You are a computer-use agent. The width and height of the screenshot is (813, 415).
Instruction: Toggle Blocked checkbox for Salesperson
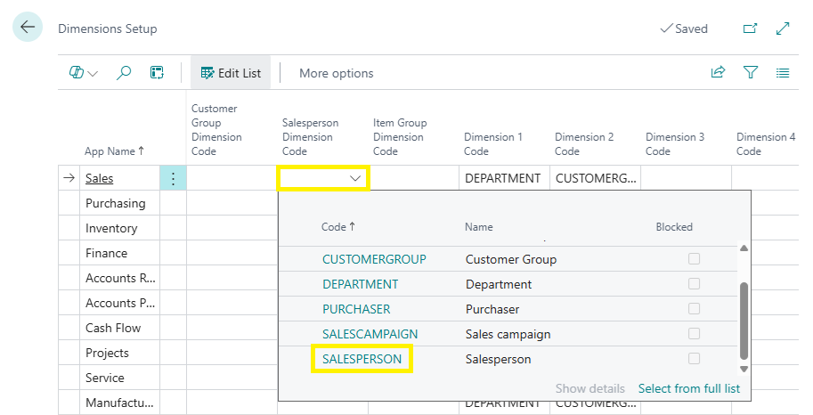pos(694,359)
